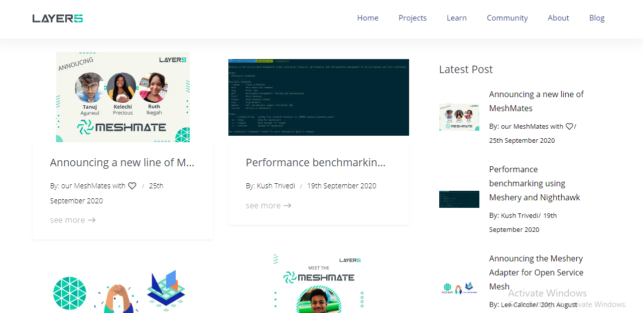Click arrow icon beside MeshMates card 'see more'
This screenshot has height=313, width=643.
click(x=92, y=220)
